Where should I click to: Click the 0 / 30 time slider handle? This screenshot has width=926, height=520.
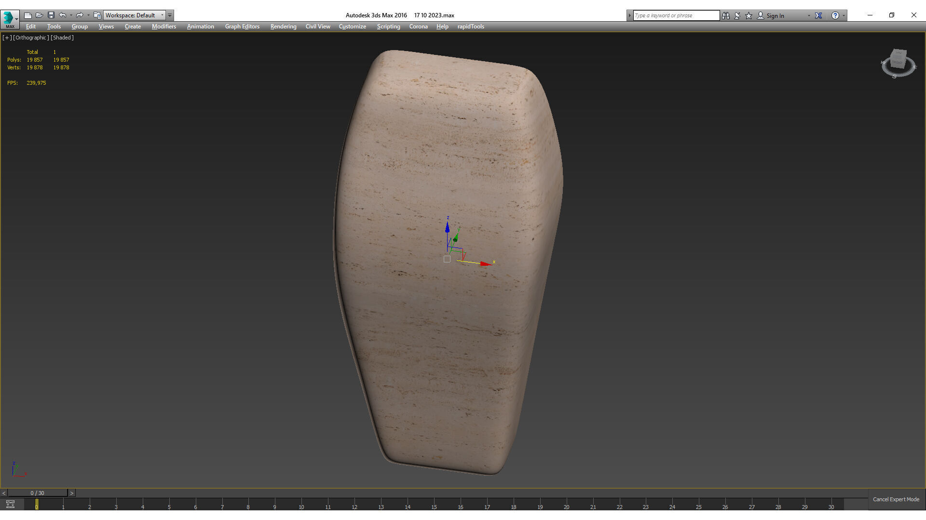[x=38, y=493]
